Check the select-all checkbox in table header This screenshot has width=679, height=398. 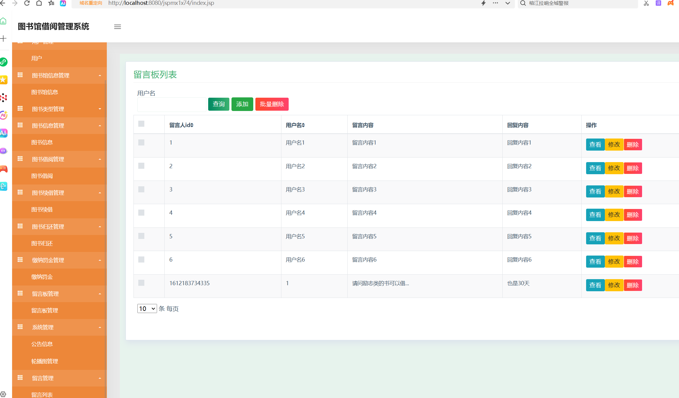(141, 124)
